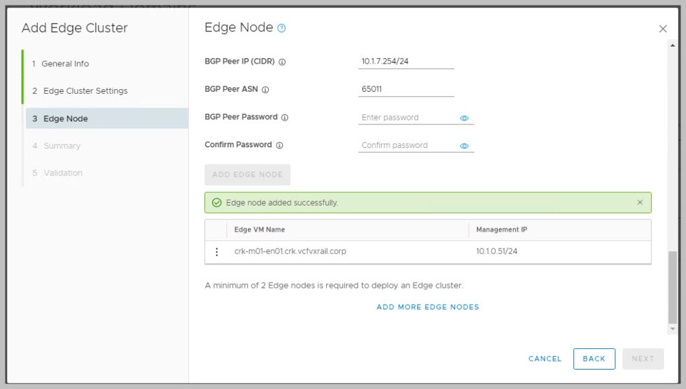
Task: Click info icon beside BGP Peer Password
Action: click(x=285, y=117)
